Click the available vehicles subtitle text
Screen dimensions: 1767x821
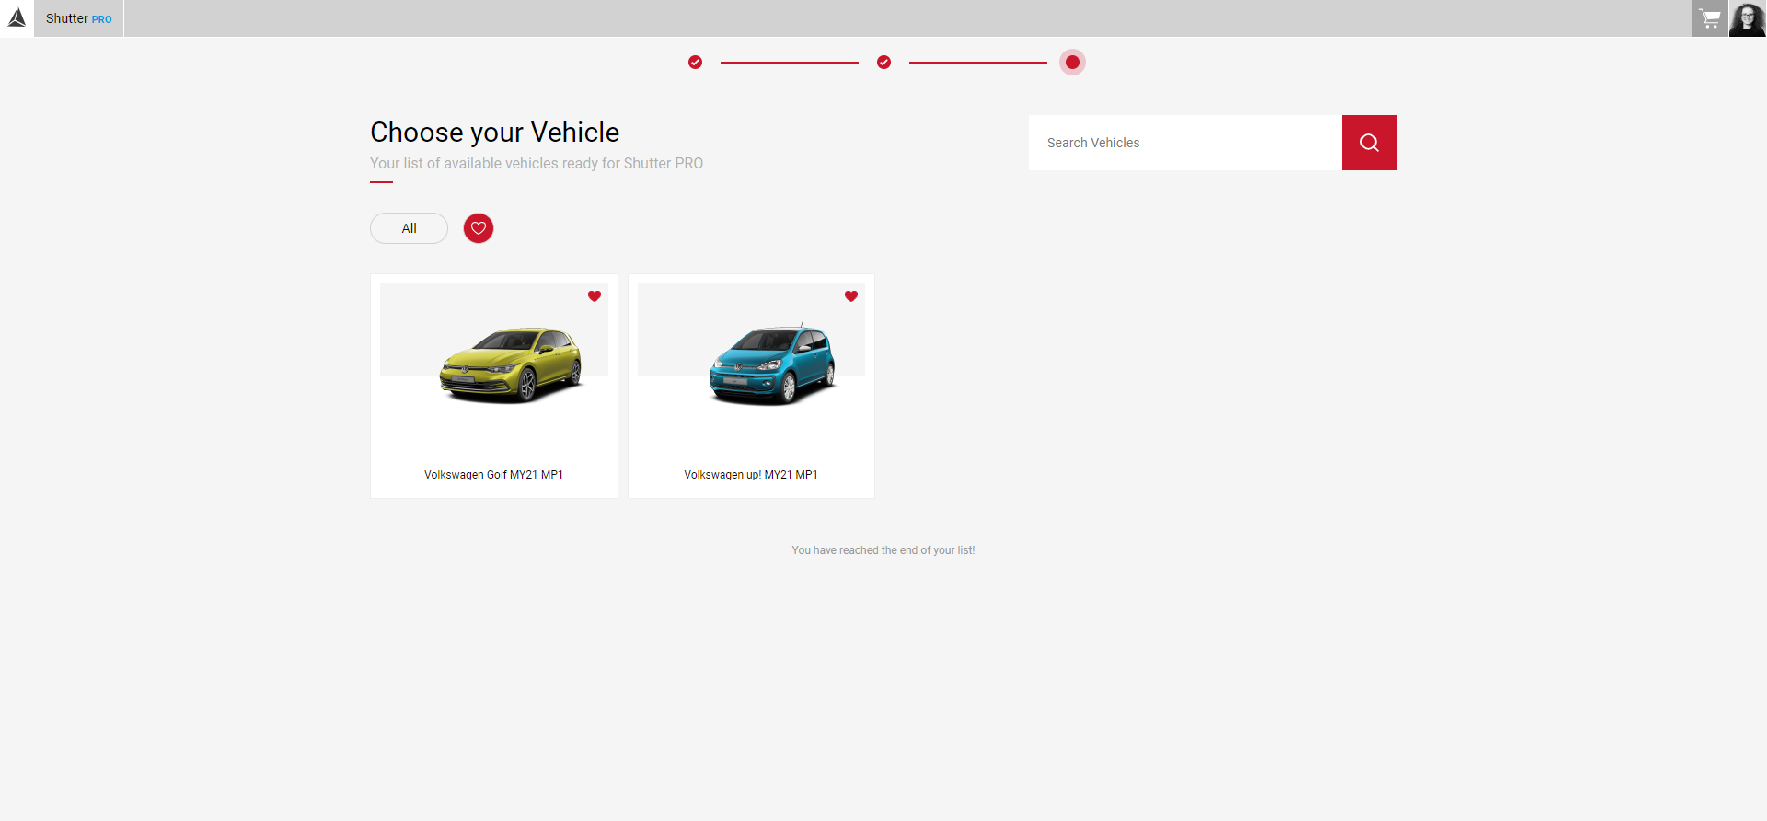point(537,164)
